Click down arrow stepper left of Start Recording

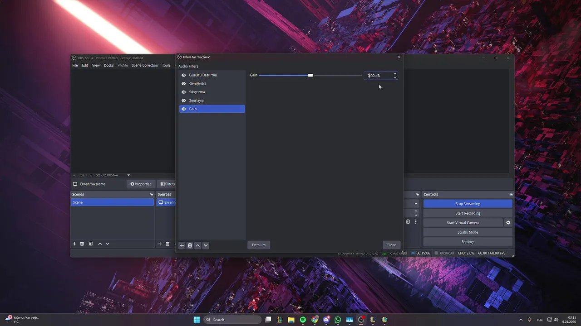pyautogui.click(x=416, y=215)
